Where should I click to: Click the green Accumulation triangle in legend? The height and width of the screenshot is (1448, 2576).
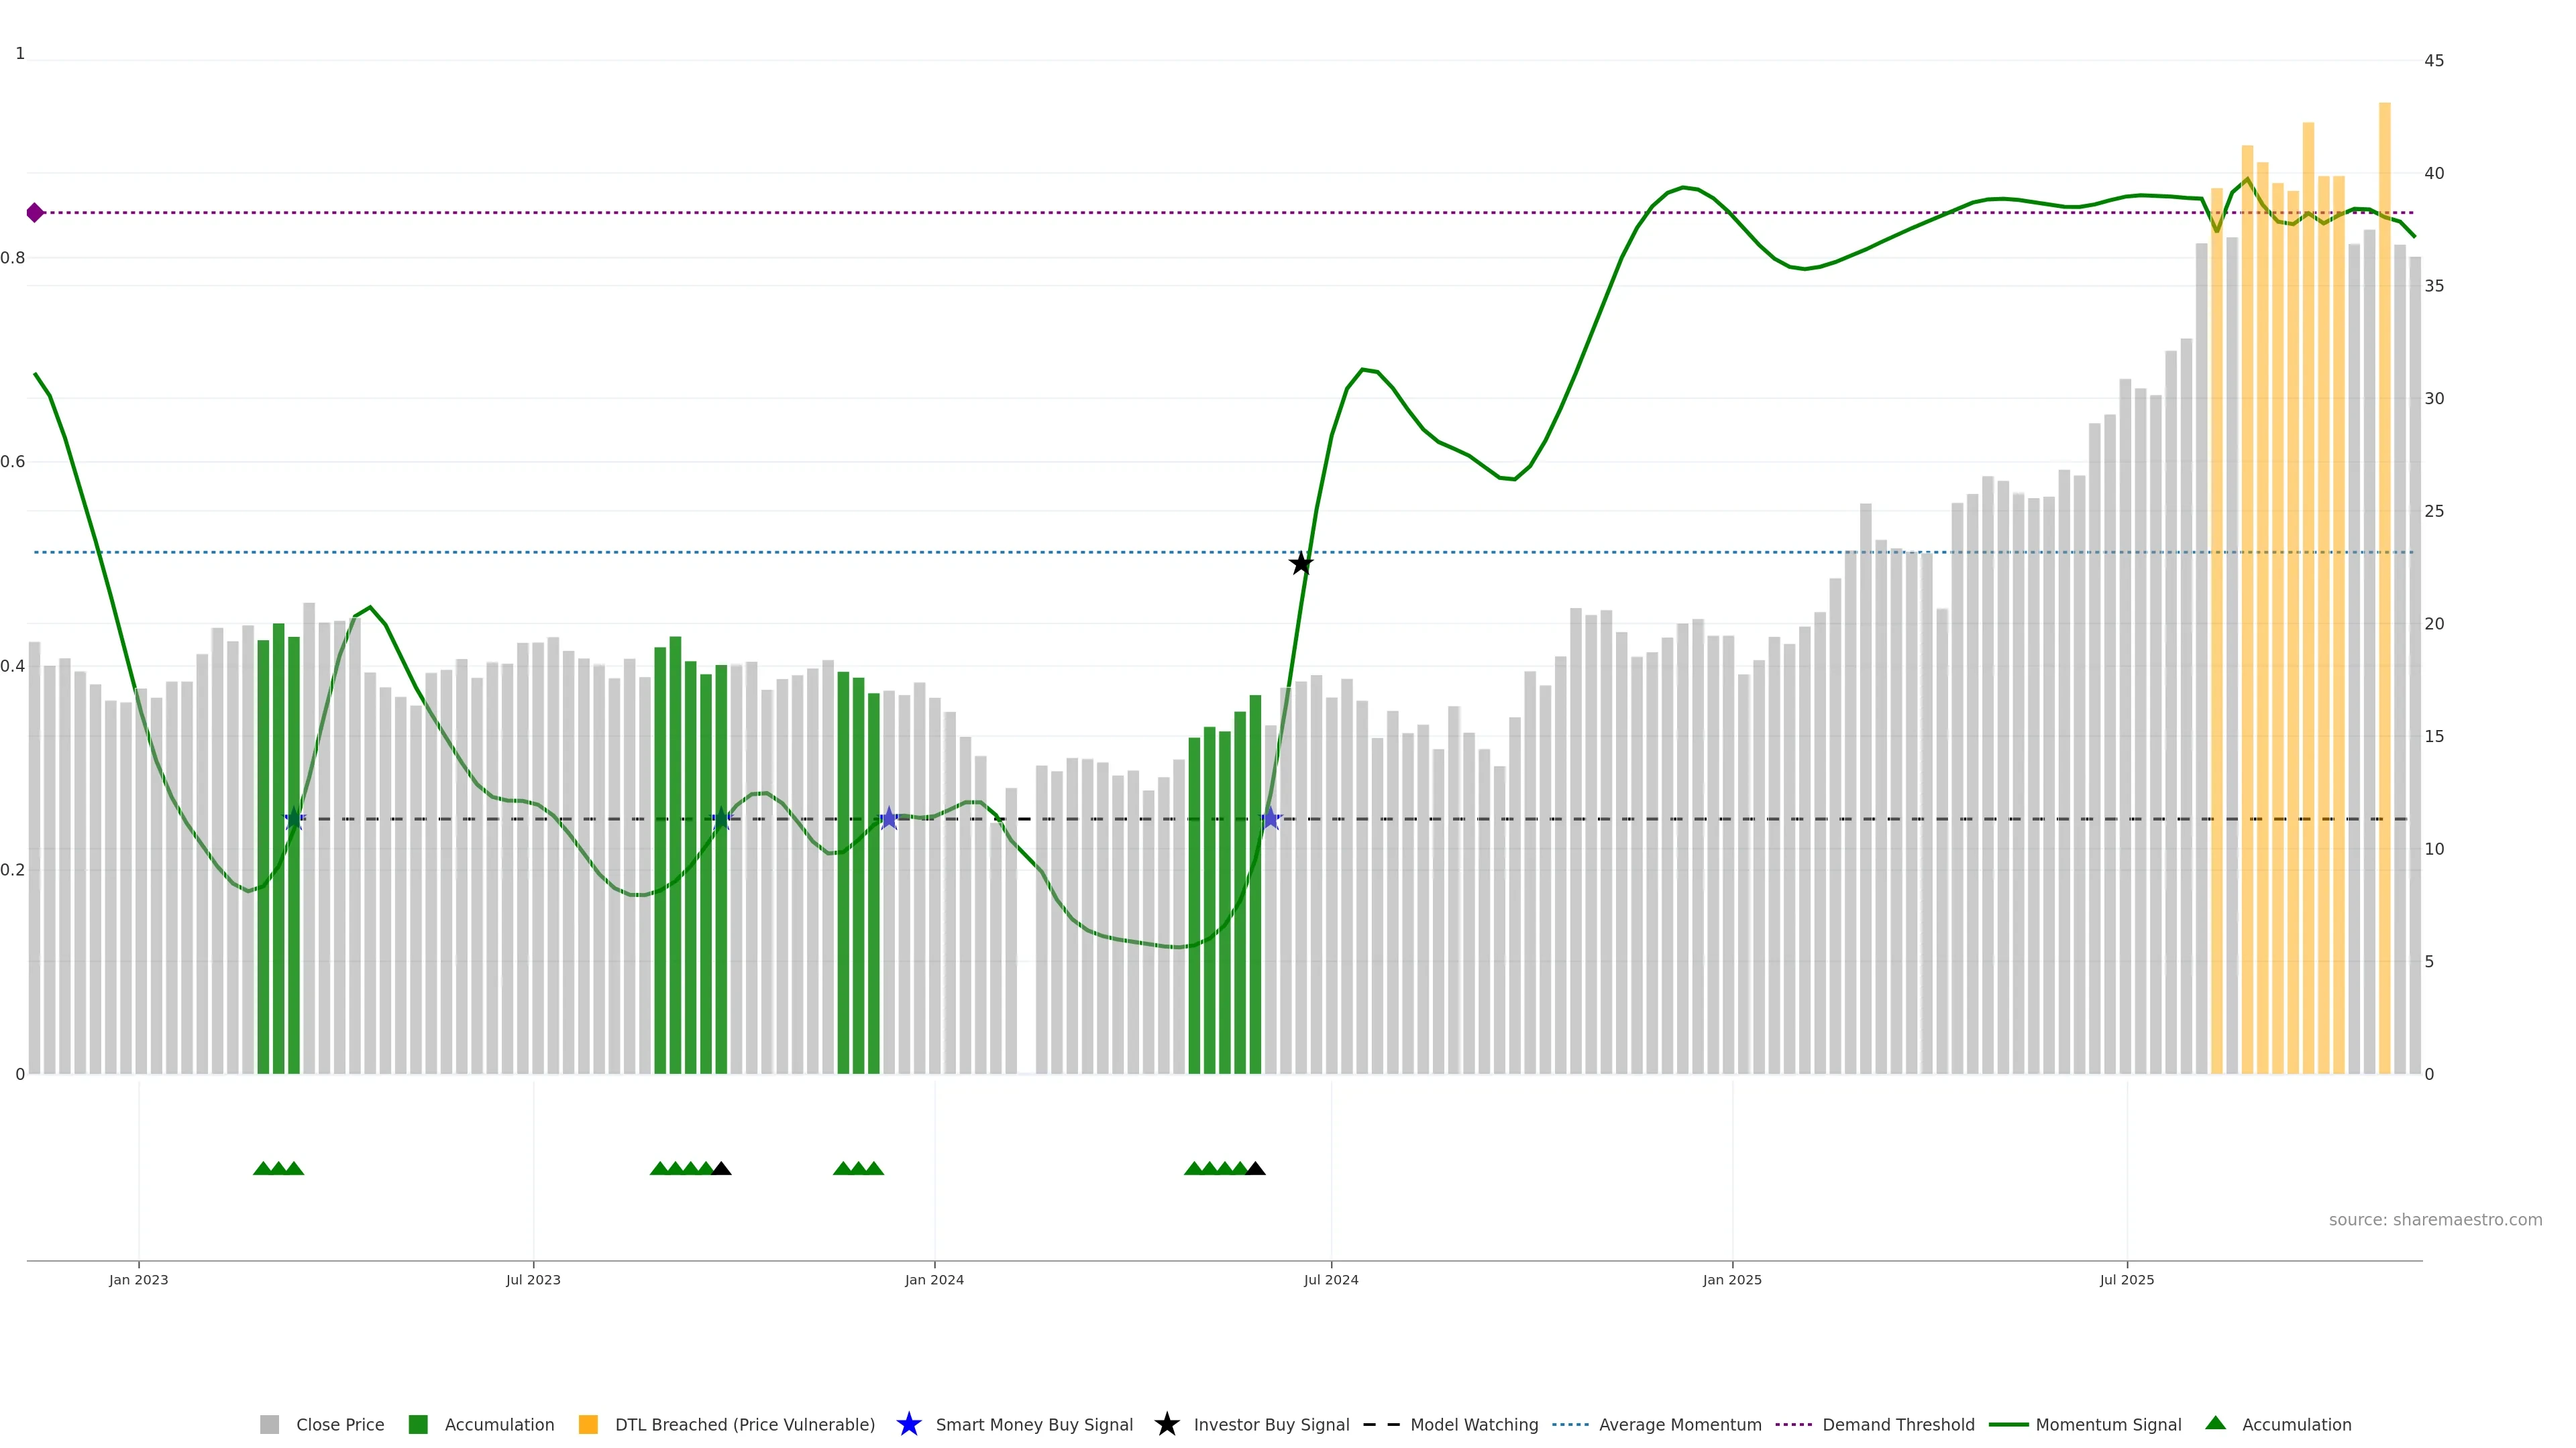[2215, 1423]
